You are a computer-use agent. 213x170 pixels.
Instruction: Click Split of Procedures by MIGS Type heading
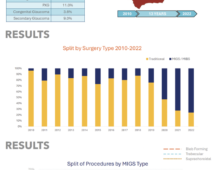pyautogui.click(x=108, y=164)
